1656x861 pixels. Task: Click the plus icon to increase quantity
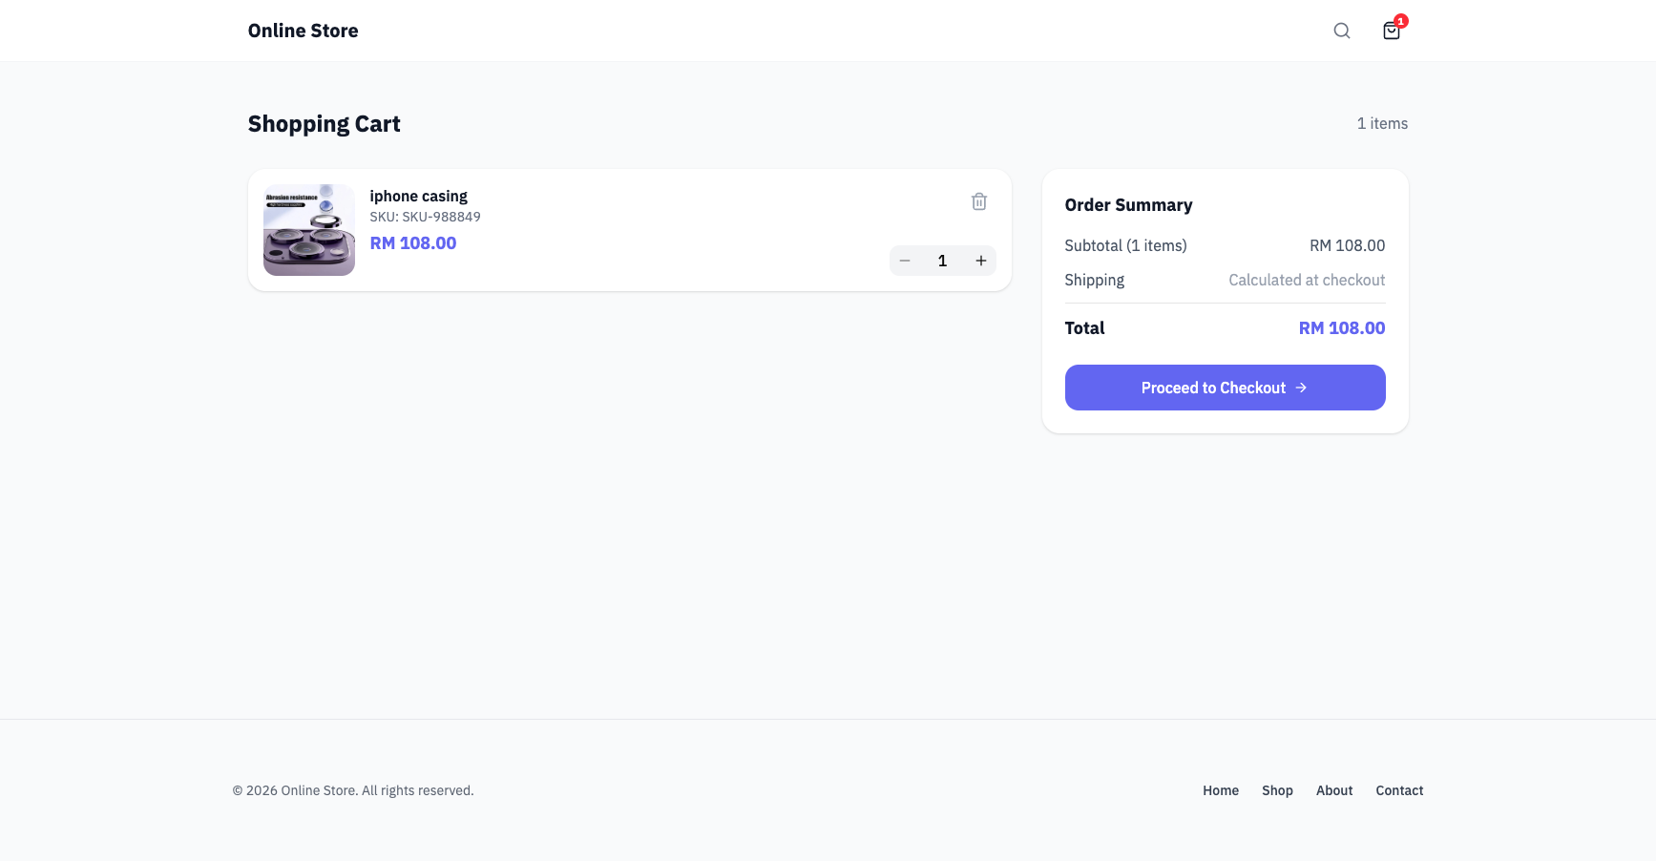click(x=980, y=261)
